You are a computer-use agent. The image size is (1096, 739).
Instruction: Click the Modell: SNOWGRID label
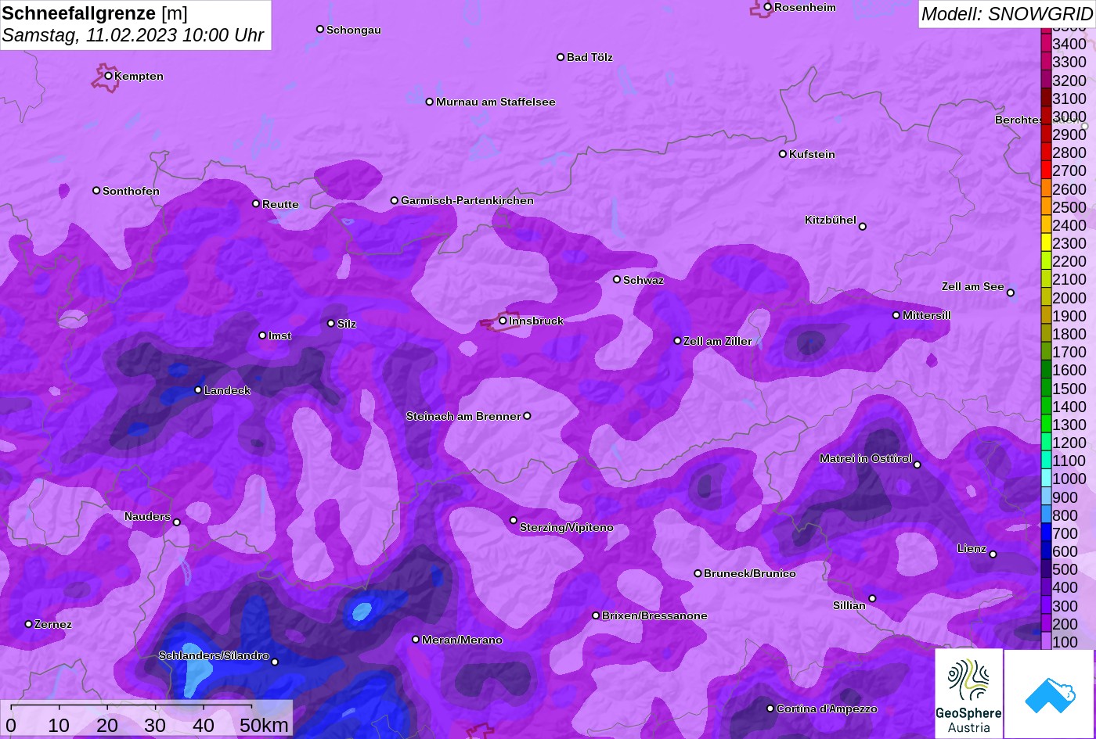pos(1007,13)
